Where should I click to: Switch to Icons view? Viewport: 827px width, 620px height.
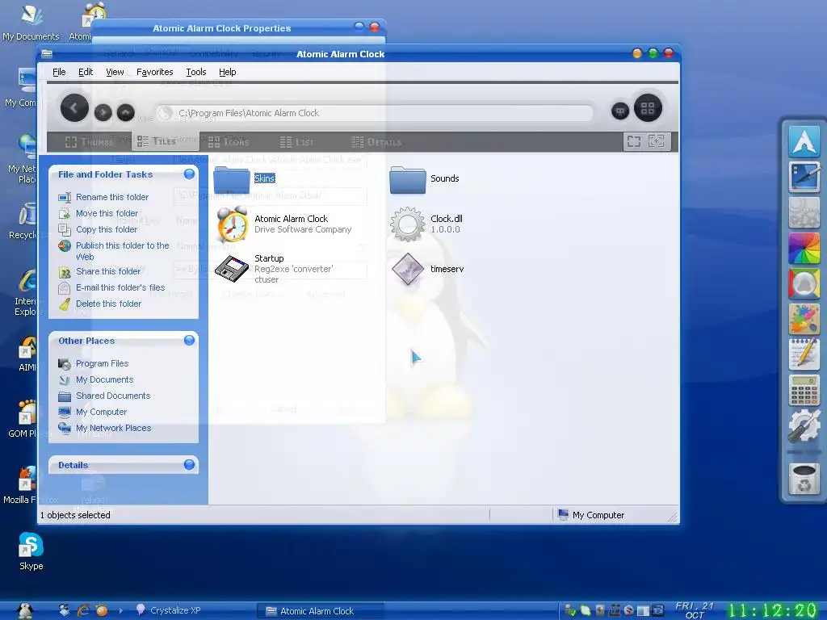pyautogui.click(x=229, y=141)
